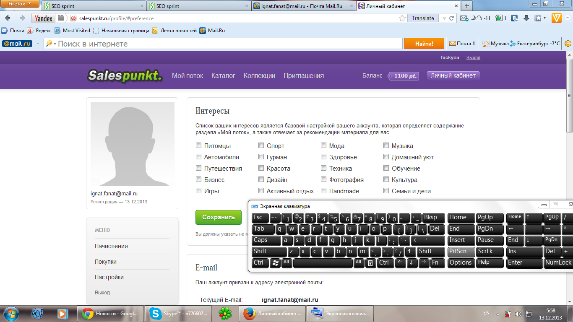This screenshot has width=573, height=322.
Task: Open Лента новостей bookmark
Action: coord(175,31)
